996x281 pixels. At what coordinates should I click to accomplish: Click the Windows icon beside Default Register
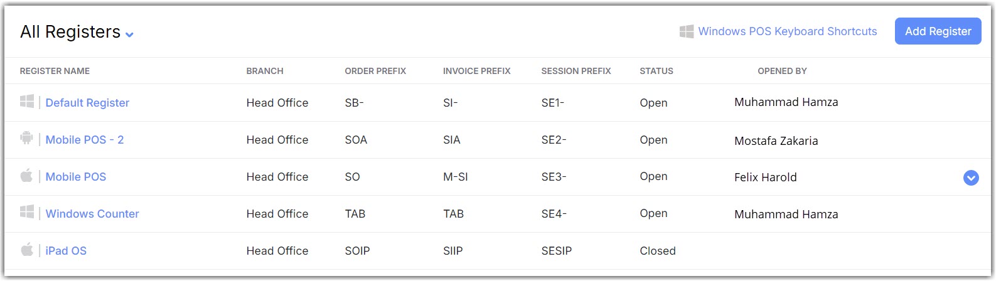27,102
